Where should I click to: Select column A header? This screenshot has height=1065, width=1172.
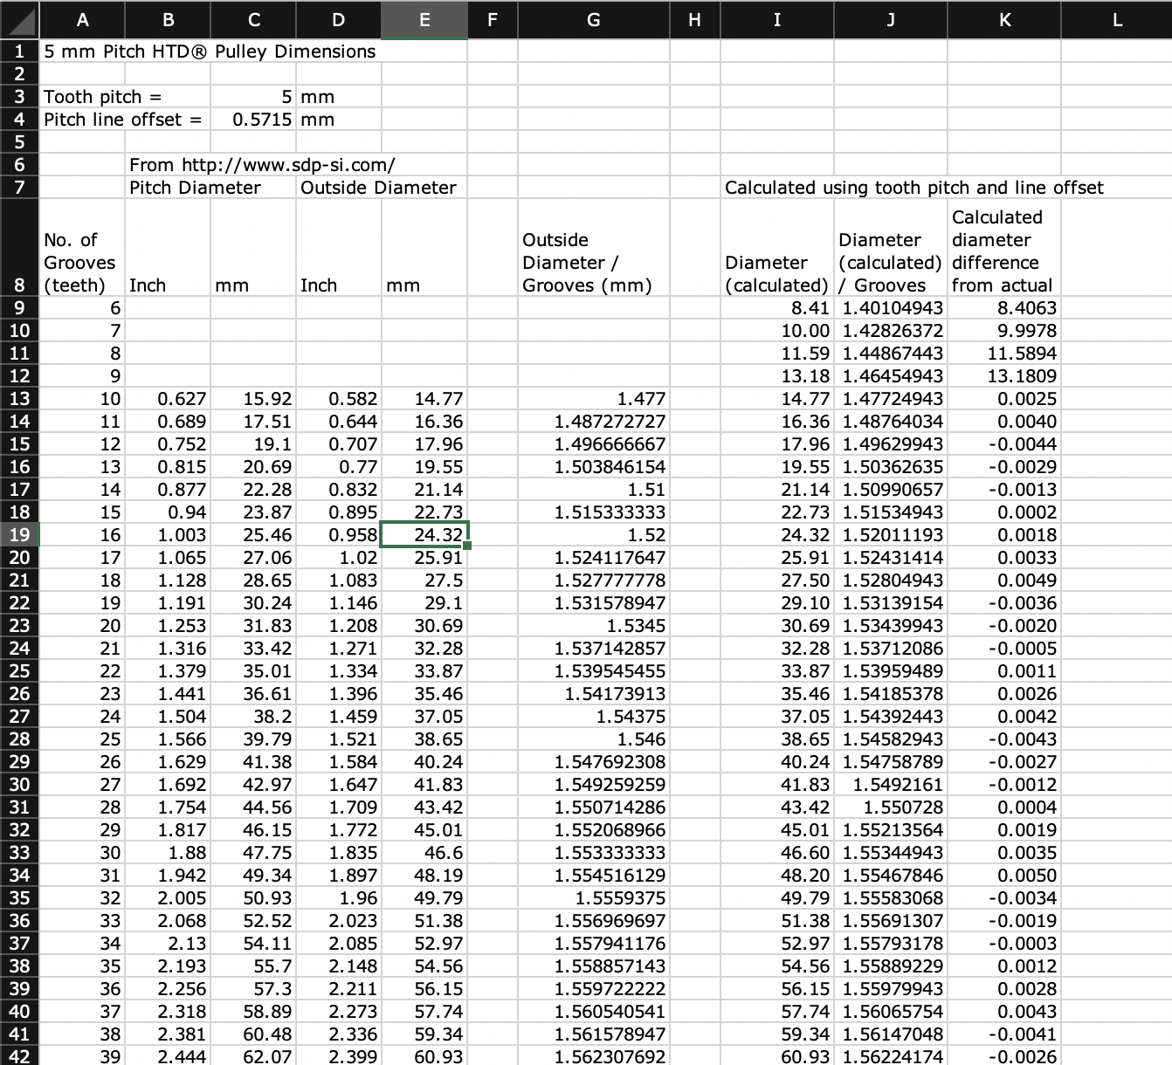82,19
